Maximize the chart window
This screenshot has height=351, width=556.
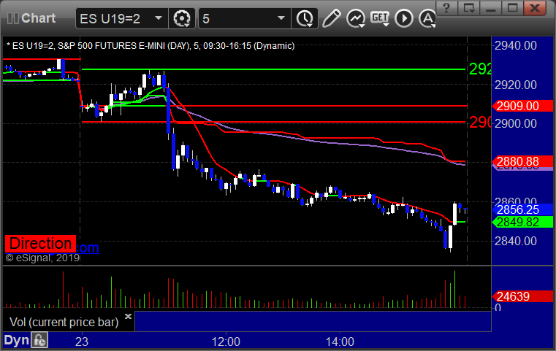tap(512, 8)
